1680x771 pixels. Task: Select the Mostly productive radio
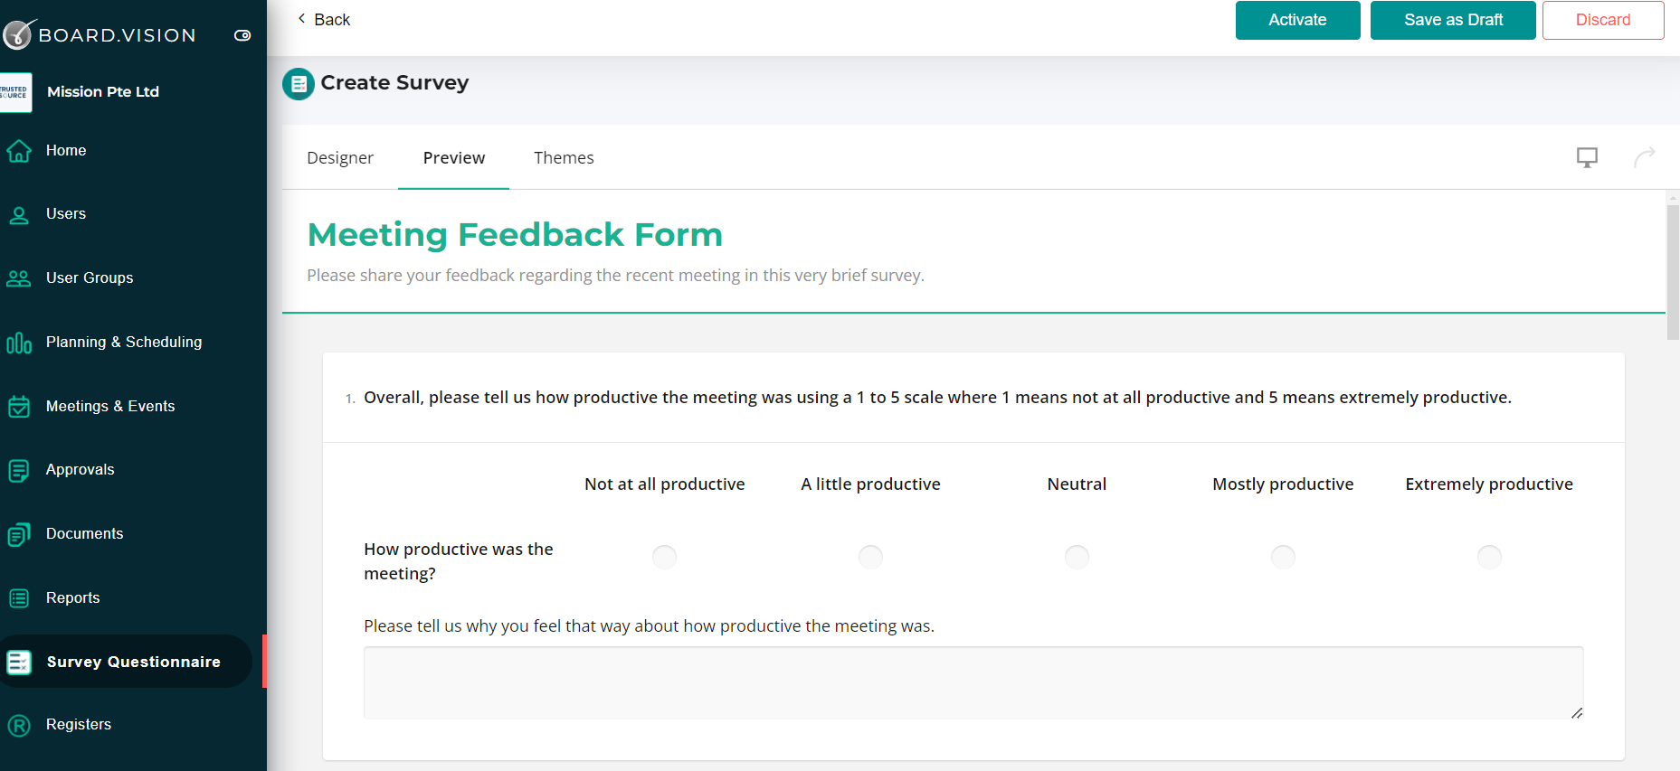1283,557
